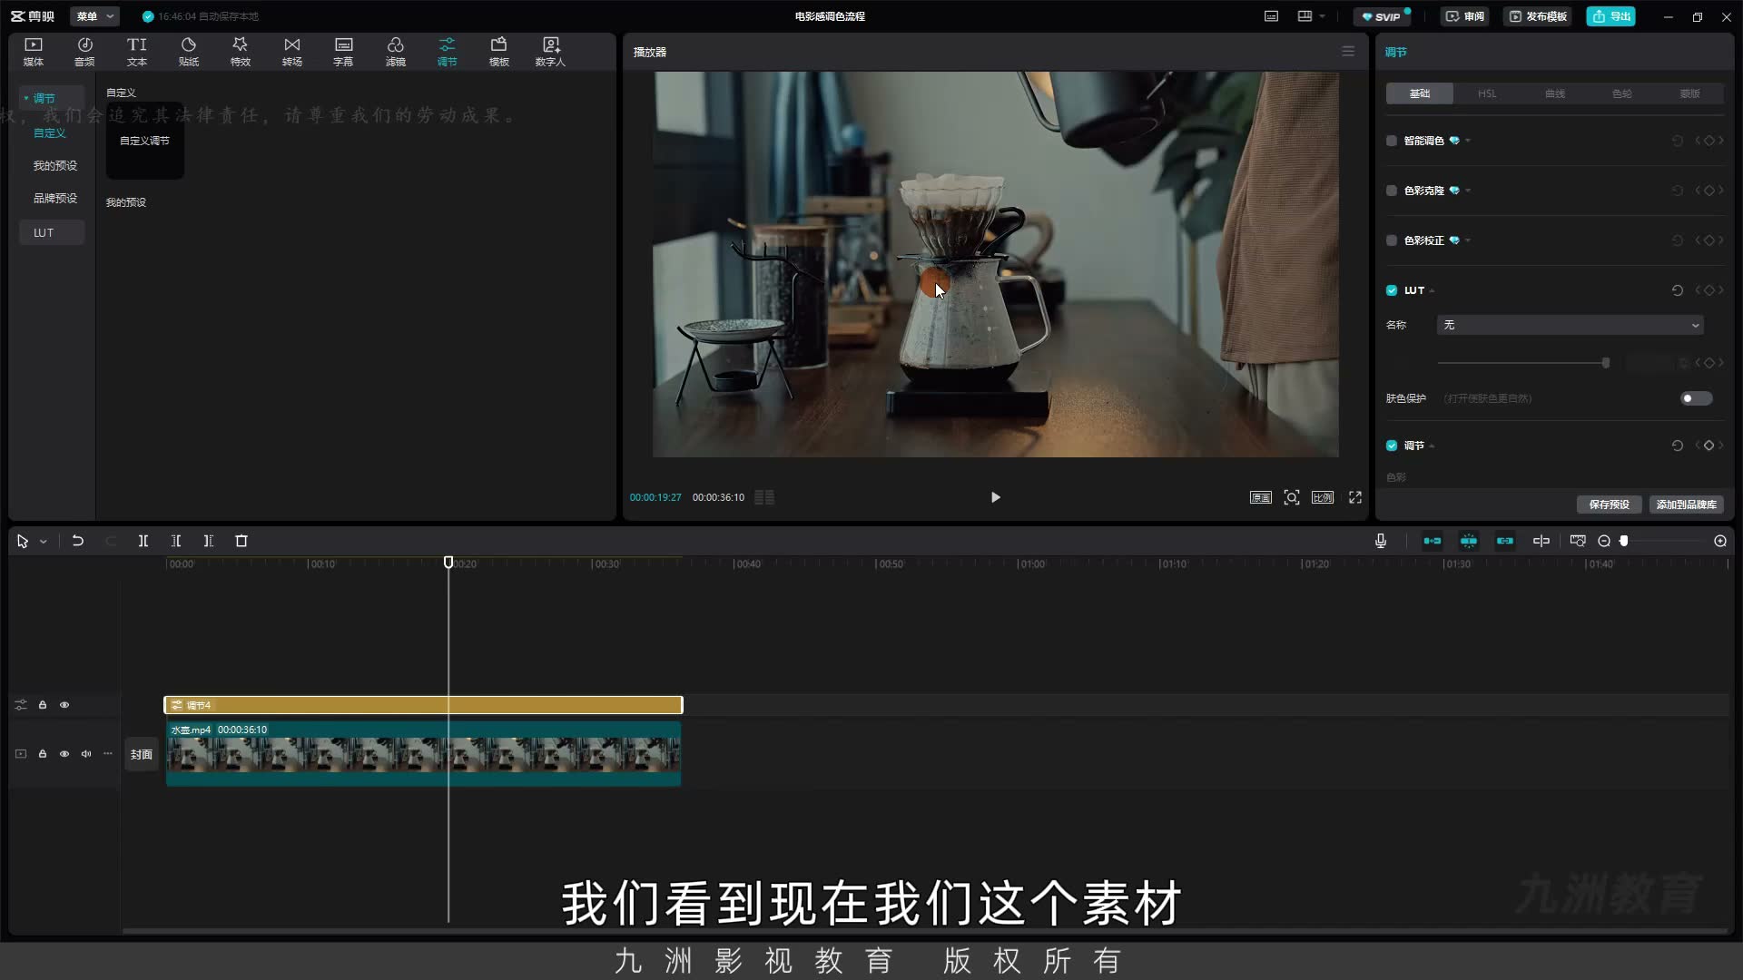Toggle the 肤色保护 skin protection switch

[x=1696, y=398]
